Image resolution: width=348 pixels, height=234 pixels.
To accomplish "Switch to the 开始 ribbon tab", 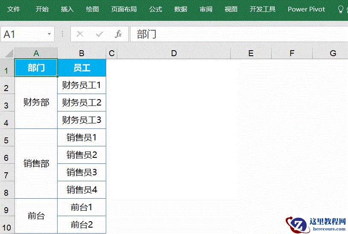I will click(x=42, y=9).
